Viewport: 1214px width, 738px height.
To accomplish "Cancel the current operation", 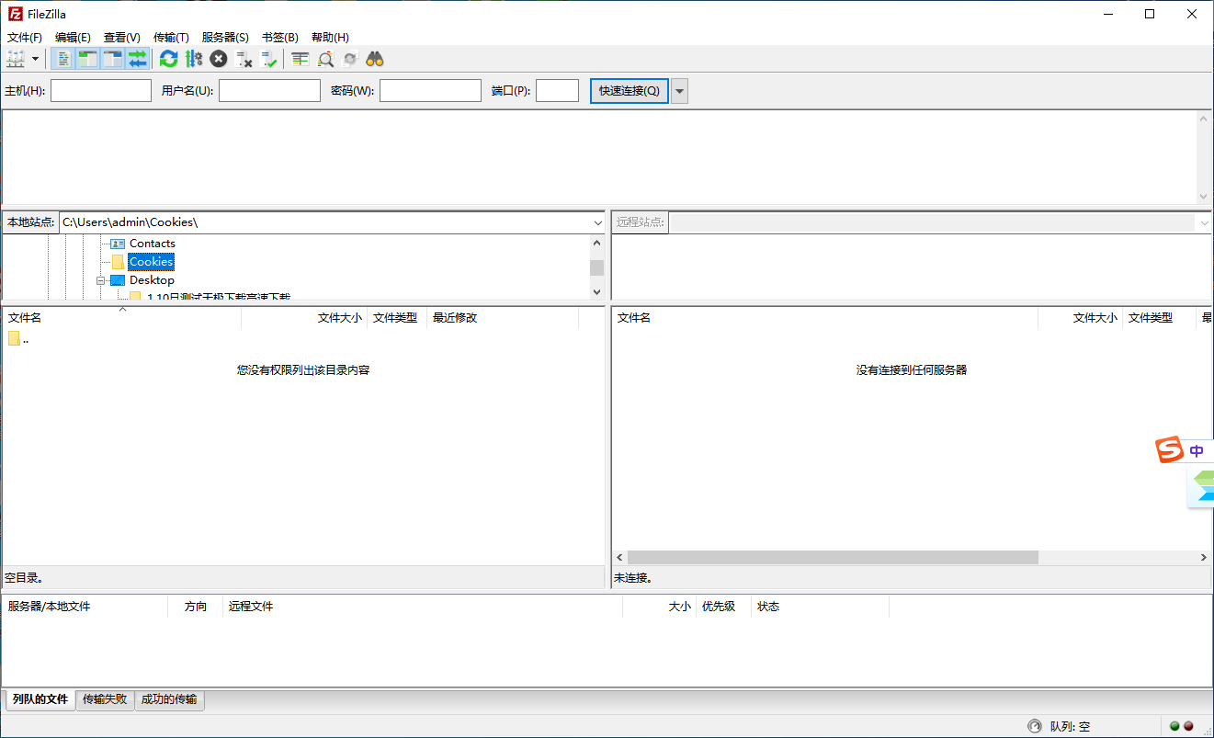I will (x=219, y=58).
